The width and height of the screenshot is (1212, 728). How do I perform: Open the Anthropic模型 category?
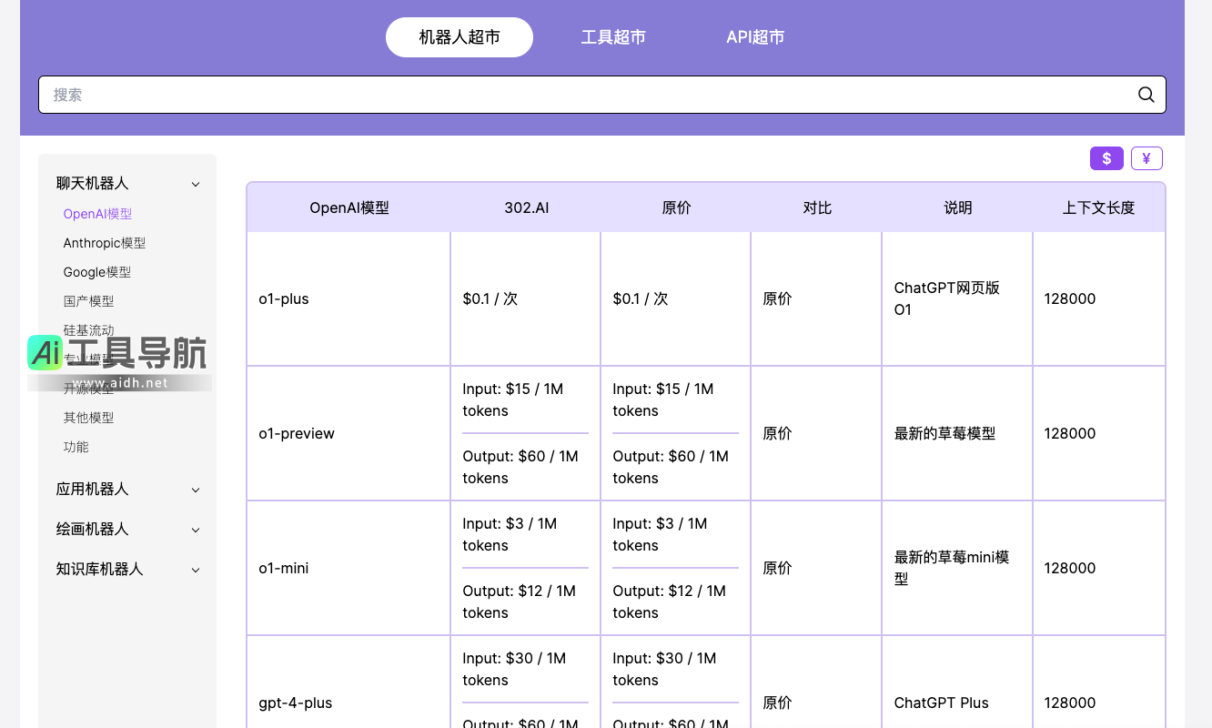tap(105, 243)
